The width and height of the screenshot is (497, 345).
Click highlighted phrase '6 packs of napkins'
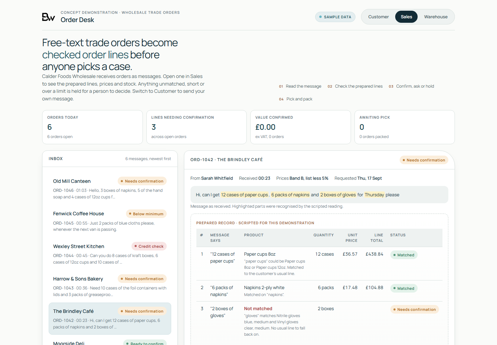click(290, 195)
